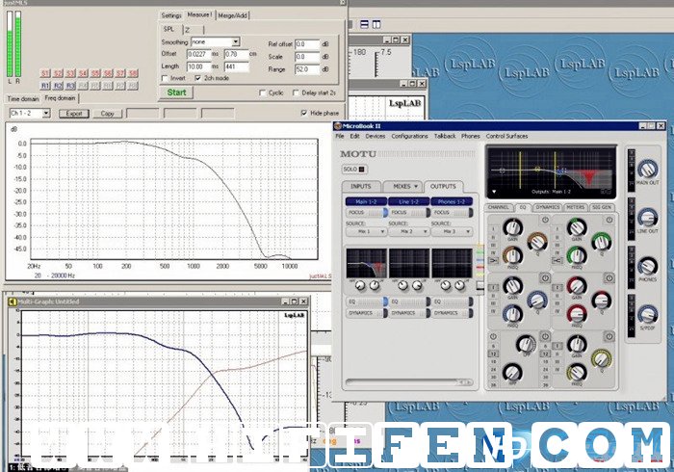The height and width of the screenshot is (472, 674).
Task: Select the Main 1-2 output channel
Action: pos(366,201)
